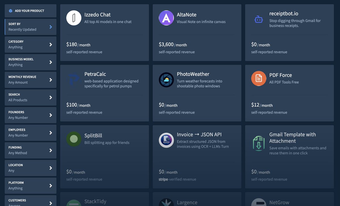Open the AltaNote product title

pyautogui.click(x=186, y=15)
